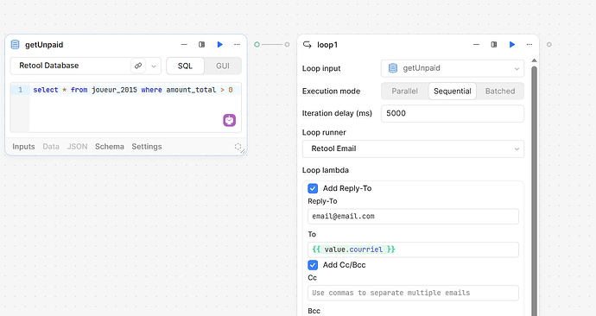Click the resource link icon beside Retool Database

click(138, 66)
